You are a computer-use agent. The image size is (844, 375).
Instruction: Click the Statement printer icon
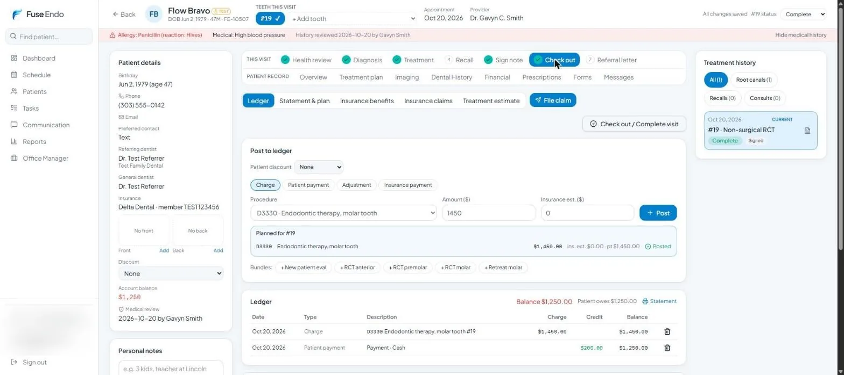645,301
